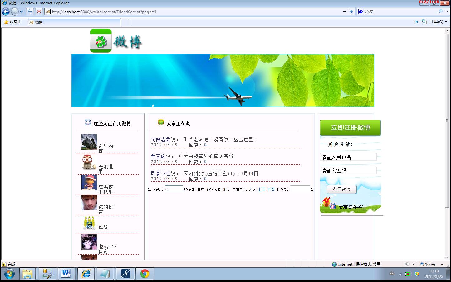Screen dimensions: 451x282
Task: Click the IE back navigation arrow
Action: tap(6, 12)
